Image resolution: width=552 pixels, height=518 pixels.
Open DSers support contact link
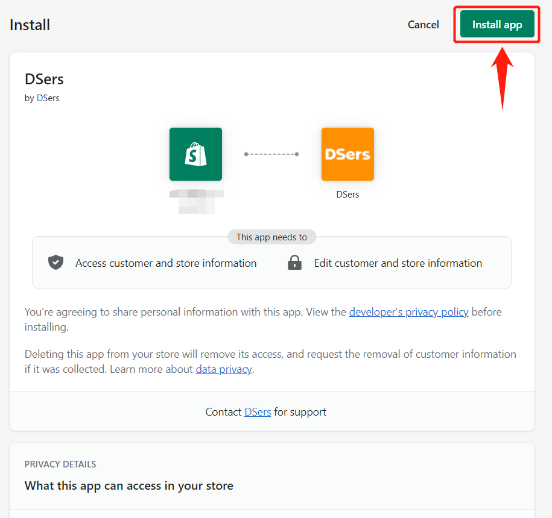click(258, 411)
